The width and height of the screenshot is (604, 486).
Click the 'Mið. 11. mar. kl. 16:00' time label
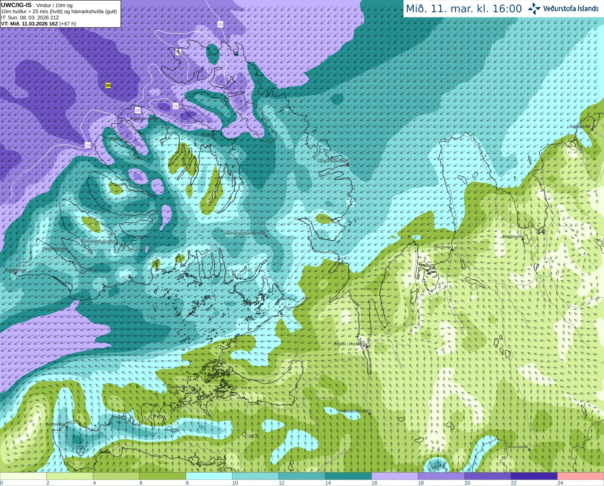click(x=464, y=9)
